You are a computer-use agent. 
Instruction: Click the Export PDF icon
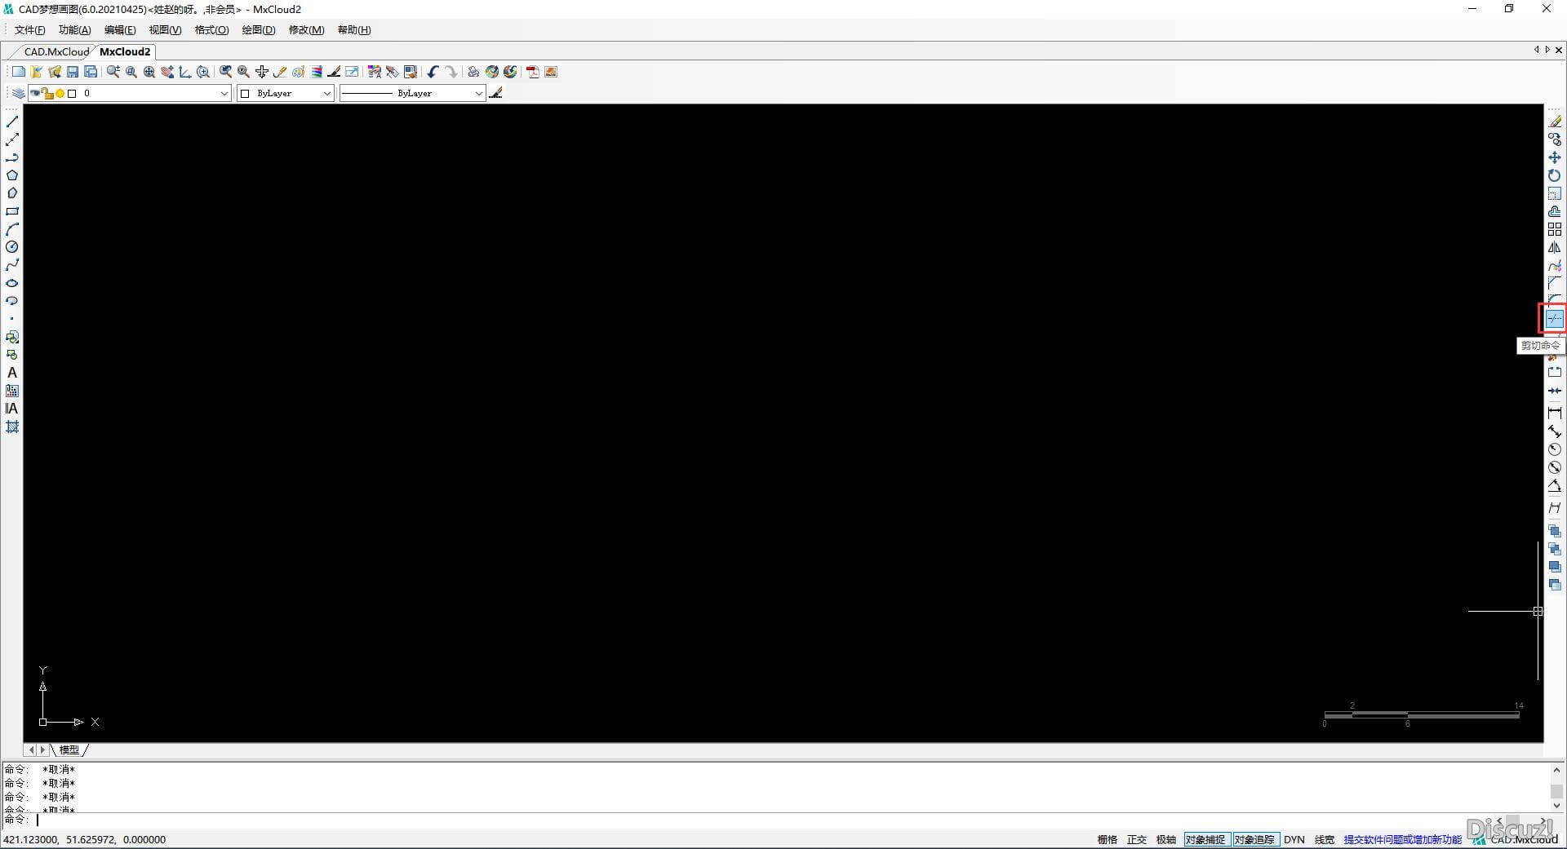pos(533,72)
